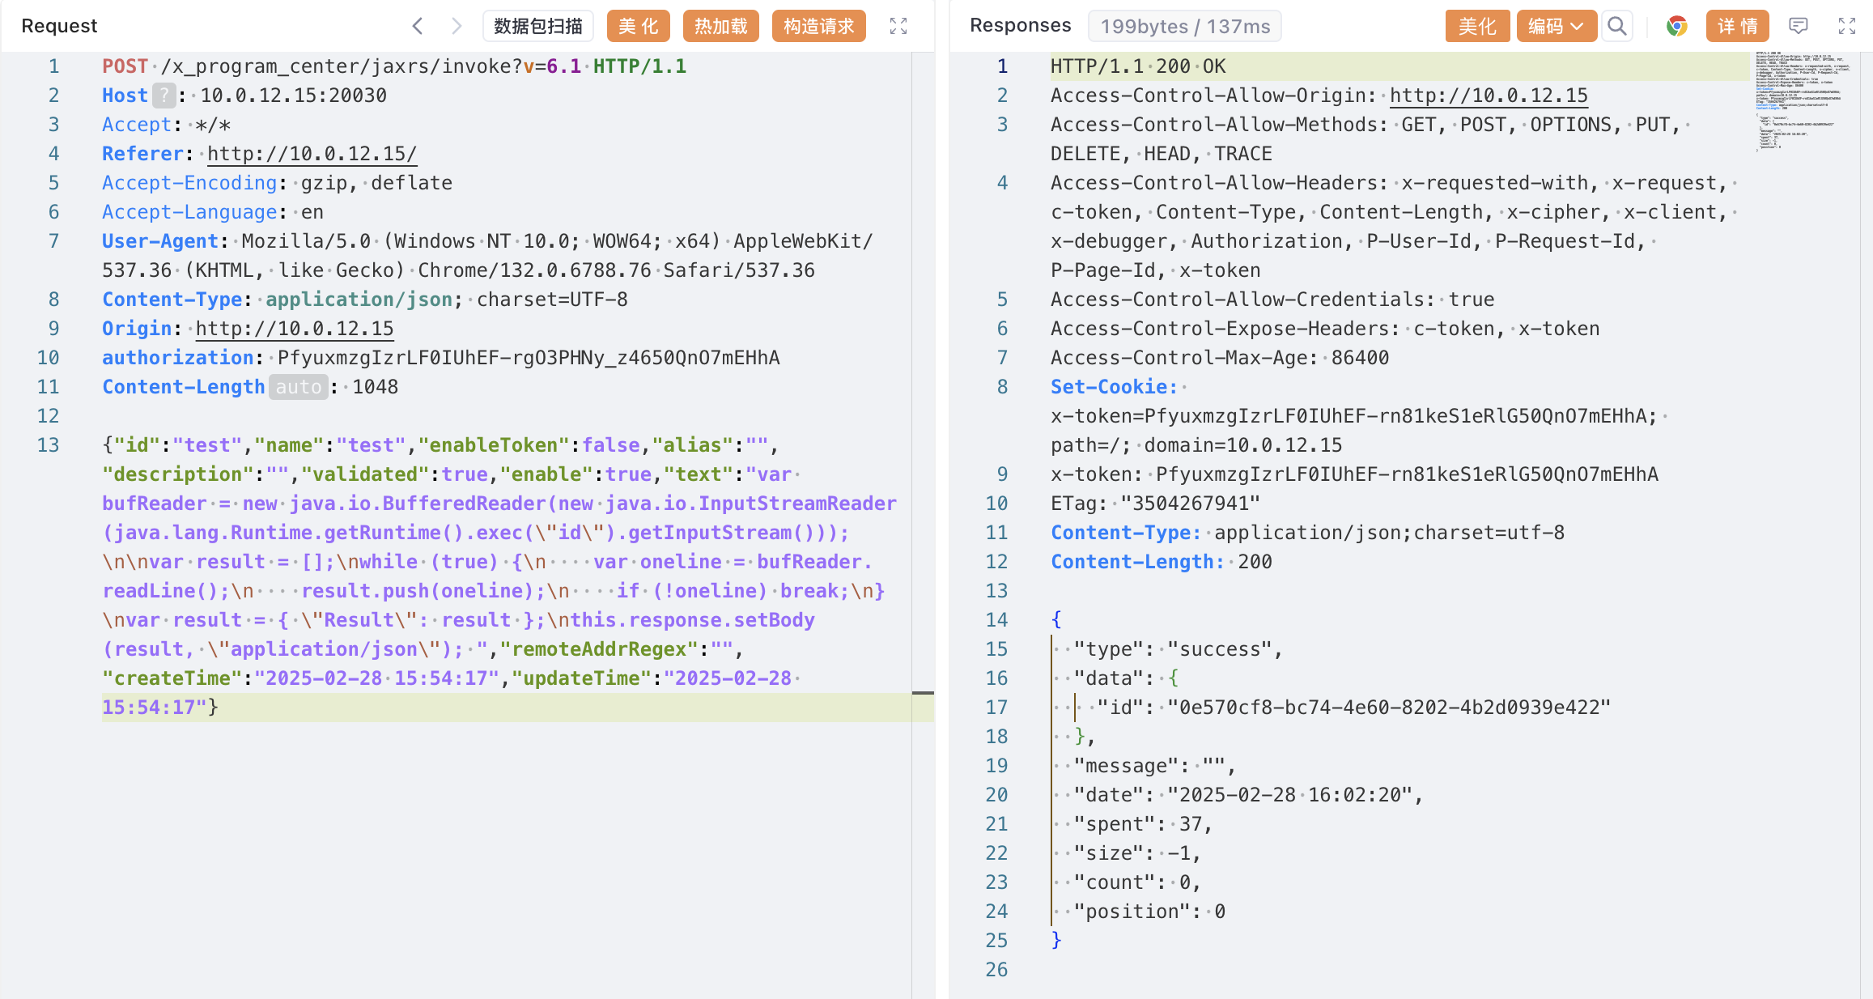Open response in Chrome browser icon

click(x=1676, y=26)
